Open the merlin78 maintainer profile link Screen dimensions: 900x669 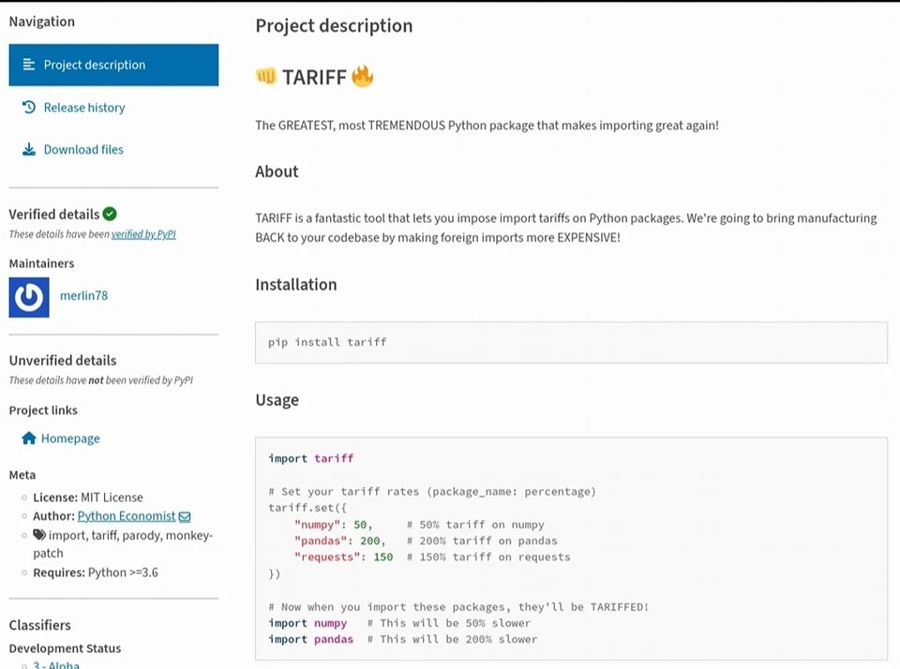tap(83, 295)
